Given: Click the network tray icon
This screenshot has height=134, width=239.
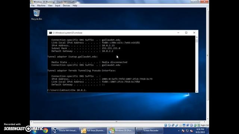Looking at the screenshot, I should click(x=187, y=131).
